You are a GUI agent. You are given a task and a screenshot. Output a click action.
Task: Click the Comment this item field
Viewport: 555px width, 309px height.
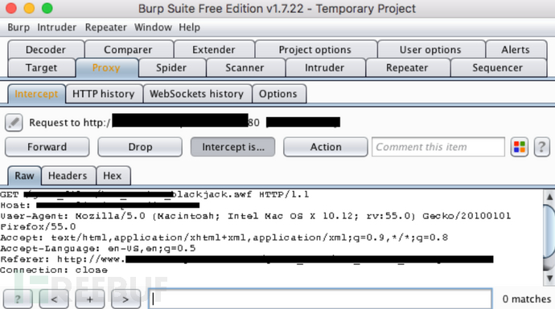coord(438,147)
